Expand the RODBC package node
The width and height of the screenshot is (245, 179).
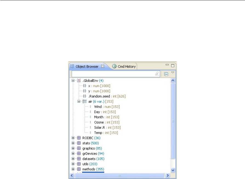(73, 138)
